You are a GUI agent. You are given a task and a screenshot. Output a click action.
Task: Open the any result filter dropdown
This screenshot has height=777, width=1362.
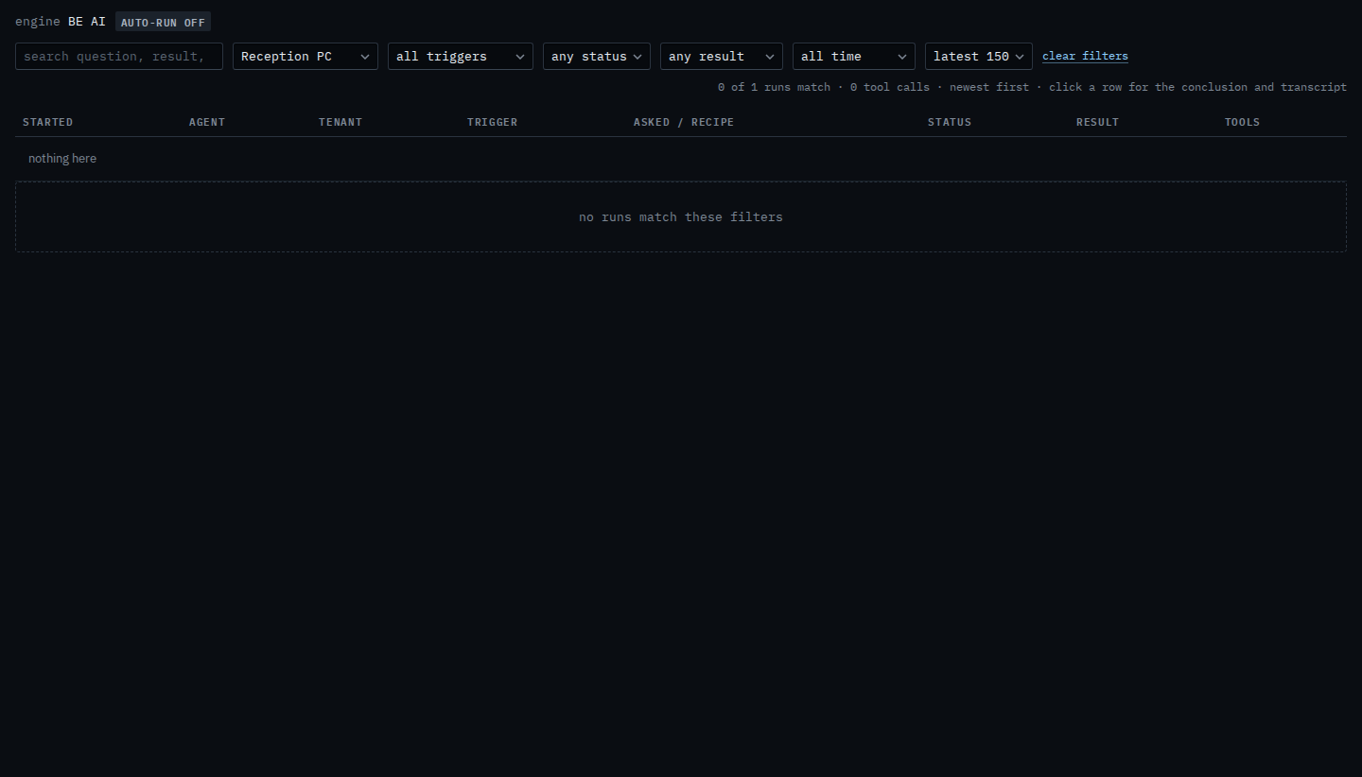(x=722, y=56)
